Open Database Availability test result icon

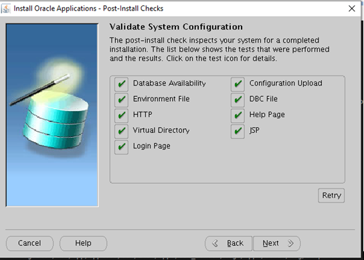[121, 84]
